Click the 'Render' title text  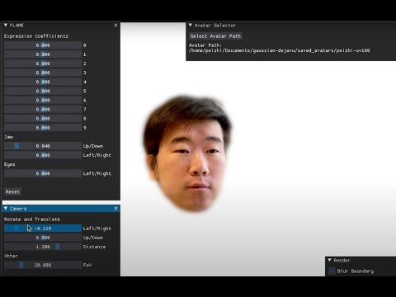coord(342,260)
